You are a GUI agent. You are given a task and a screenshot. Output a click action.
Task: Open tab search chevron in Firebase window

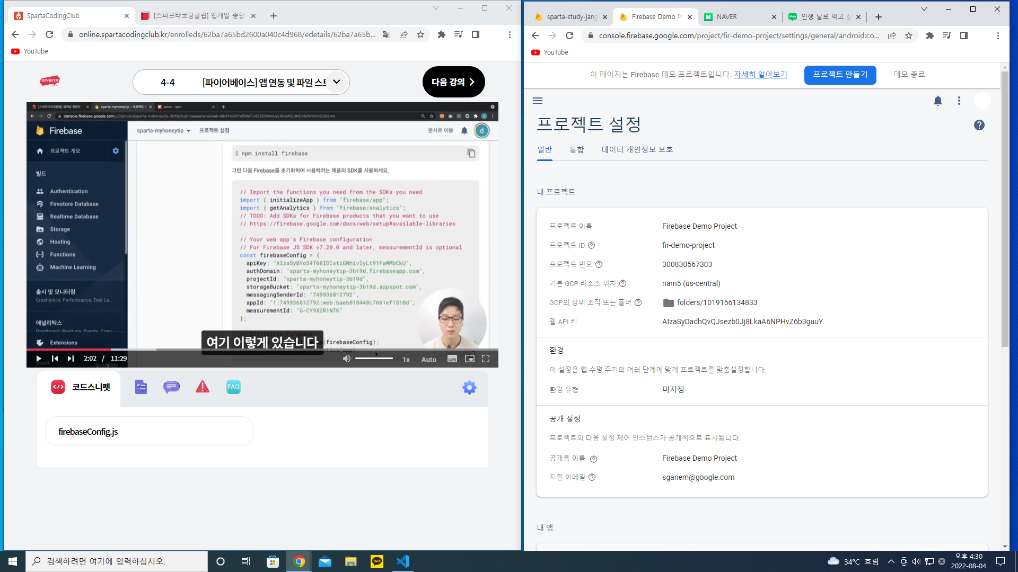click(x=924, y=9)
